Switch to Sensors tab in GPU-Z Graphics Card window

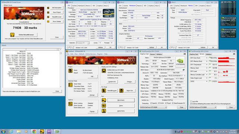(x=152, y=54)
